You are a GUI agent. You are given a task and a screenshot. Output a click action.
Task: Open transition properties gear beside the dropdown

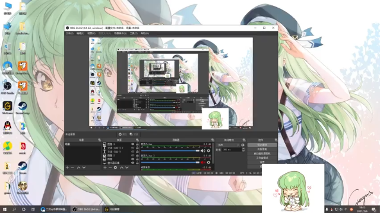click(243, 145)
